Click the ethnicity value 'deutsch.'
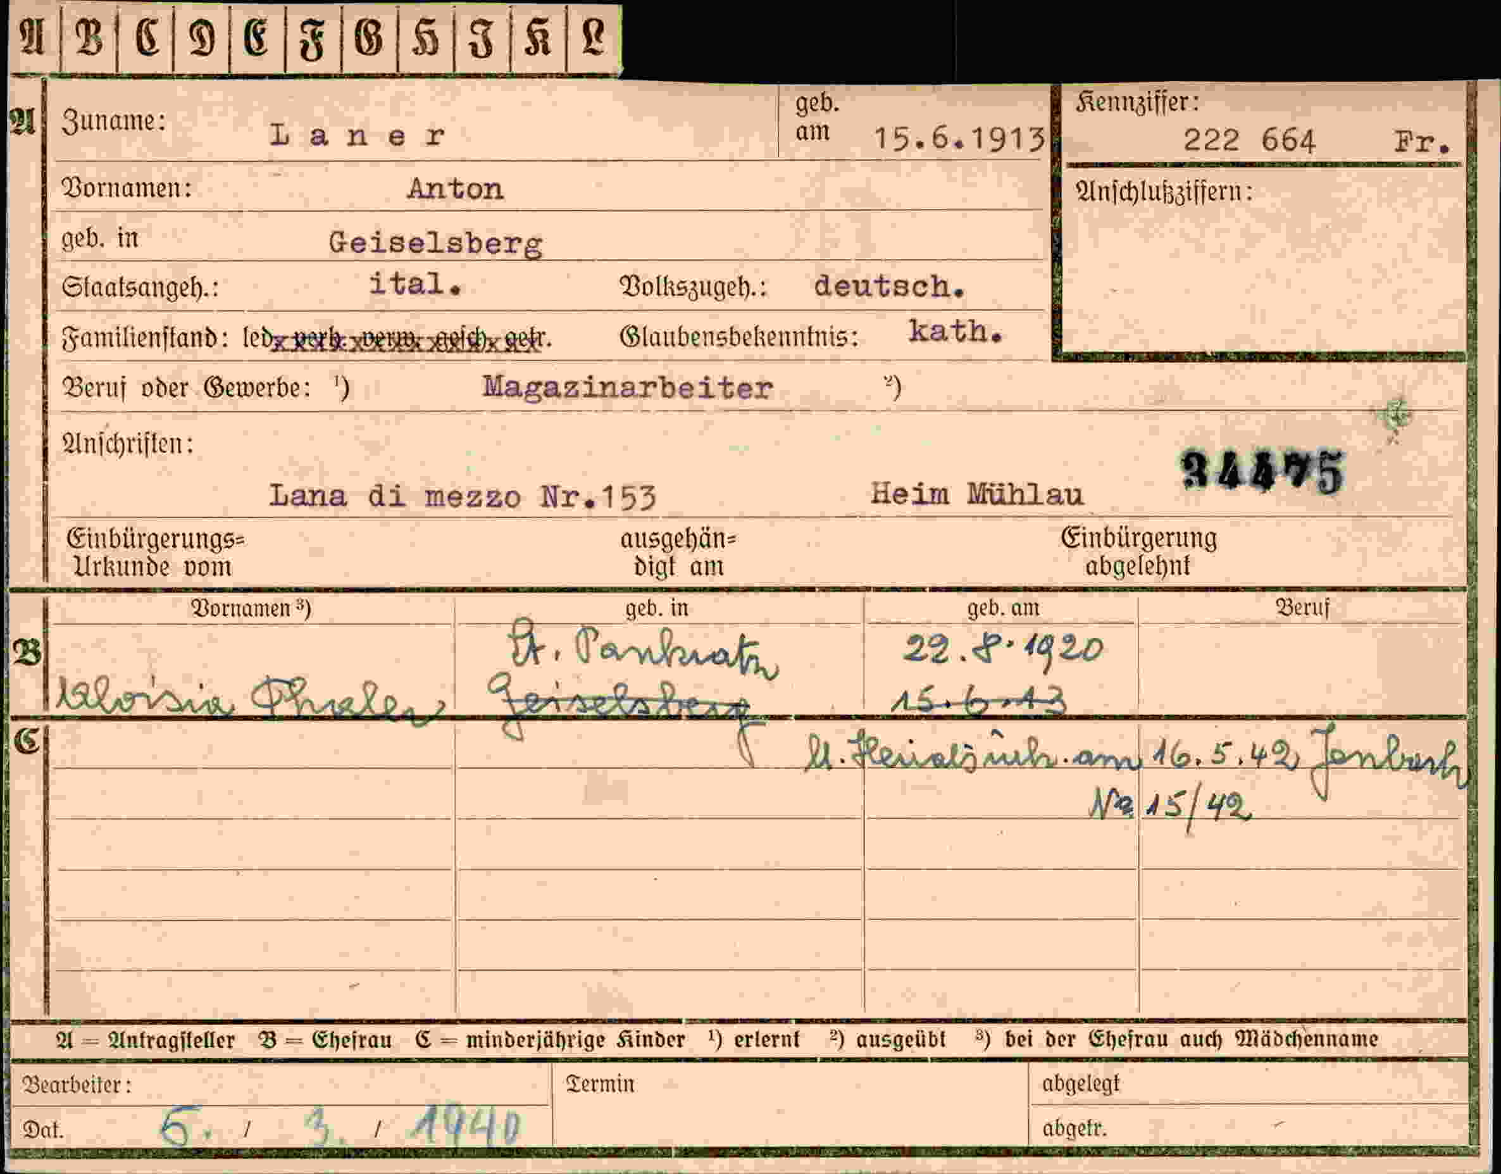 [889, 286]
